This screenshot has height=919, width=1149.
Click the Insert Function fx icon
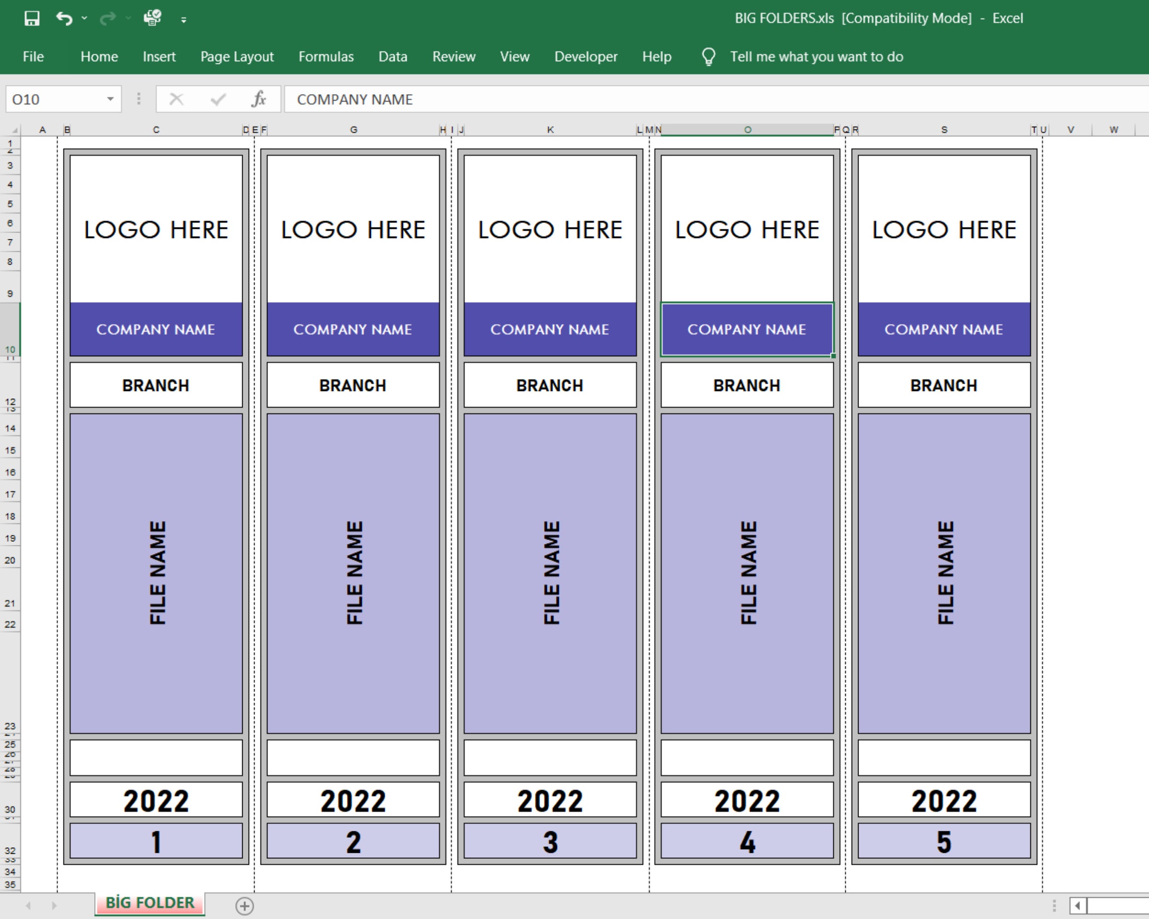pyautogui.click(x=259, y=99)
